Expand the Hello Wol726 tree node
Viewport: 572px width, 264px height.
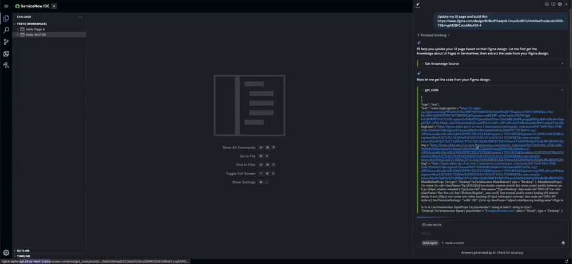(18, 34)
